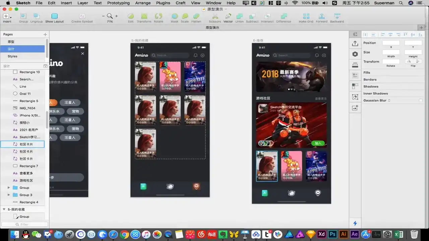The width and height of the screenshot is (429, 241).
Task: Add a new page with plus button
Action: tap(45, 34)
